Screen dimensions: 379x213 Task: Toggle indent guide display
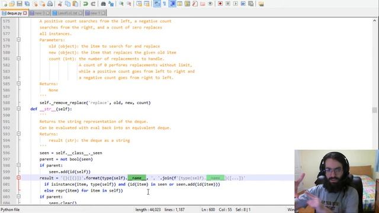coord(172,4)
